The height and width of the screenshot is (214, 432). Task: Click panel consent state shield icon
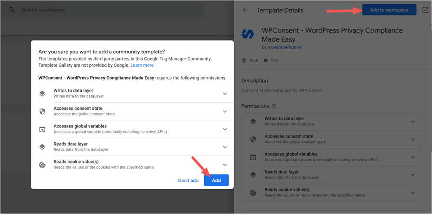[253, 139]
